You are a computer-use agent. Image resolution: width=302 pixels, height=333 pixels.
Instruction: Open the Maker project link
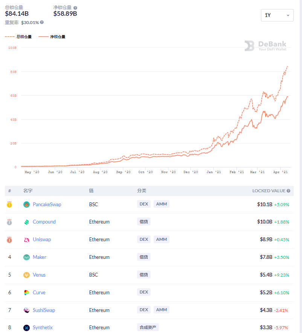(40, 257)
